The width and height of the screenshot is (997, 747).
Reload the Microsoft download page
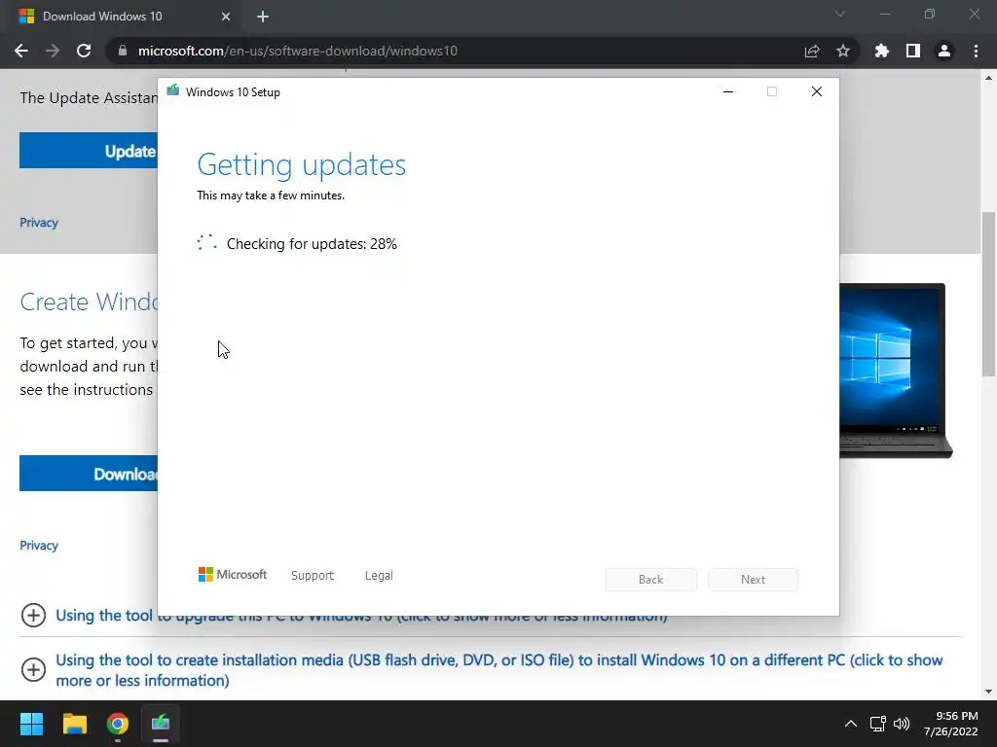click(x=84, y=51)
